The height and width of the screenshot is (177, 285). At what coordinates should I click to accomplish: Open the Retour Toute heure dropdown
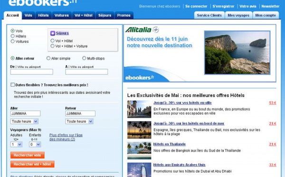pos(79,121)
